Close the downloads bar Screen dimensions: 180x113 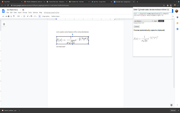point(178,110)
